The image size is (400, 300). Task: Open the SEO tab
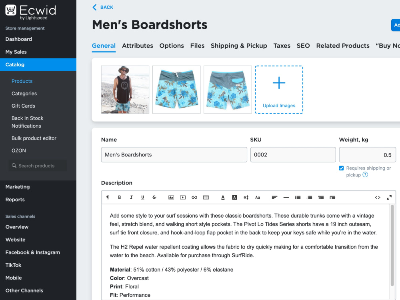(303, 46)
